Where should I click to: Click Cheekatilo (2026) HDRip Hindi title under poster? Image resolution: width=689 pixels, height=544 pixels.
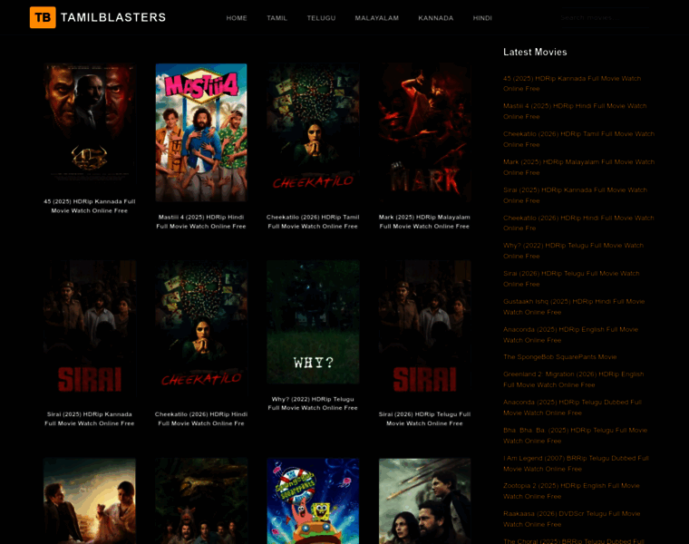(x=201, y=419)
